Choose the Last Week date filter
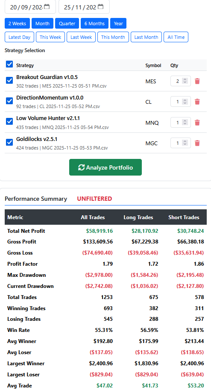 81,37
